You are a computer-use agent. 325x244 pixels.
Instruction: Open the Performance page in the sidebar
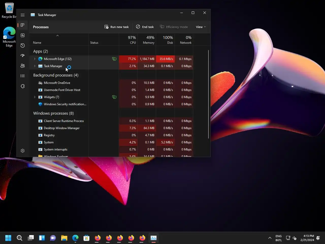click(x=23, y=35)
